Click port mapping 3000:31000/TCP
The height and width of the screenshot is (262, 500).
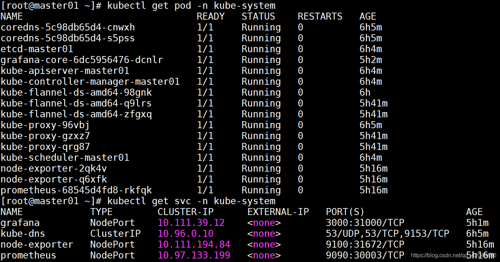coord(365,223)
